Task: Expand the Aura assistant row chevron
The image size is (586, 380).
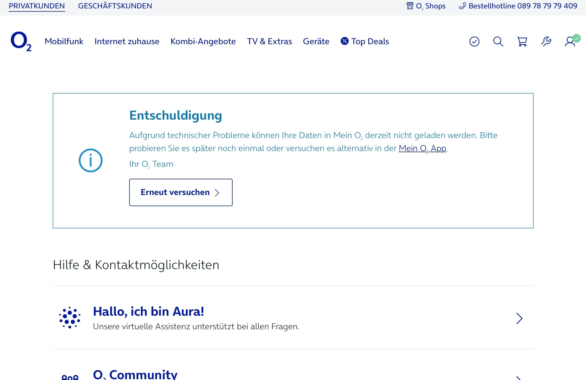Action: click(519, 318)
